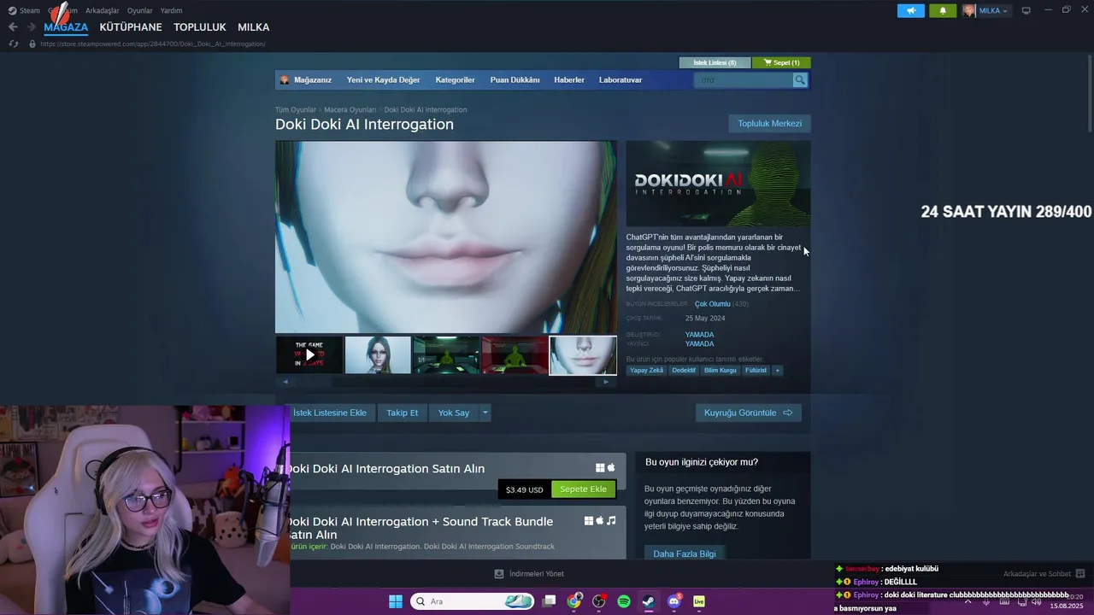Screen dimensions: 1094x615
Task: Open the blue announcements megaphone button
Action: [911, 11]
